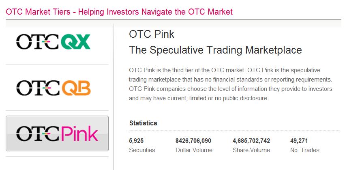
Task: Click "The Speculative Trading Marketplace" subtitle
Action: (215, 50)
